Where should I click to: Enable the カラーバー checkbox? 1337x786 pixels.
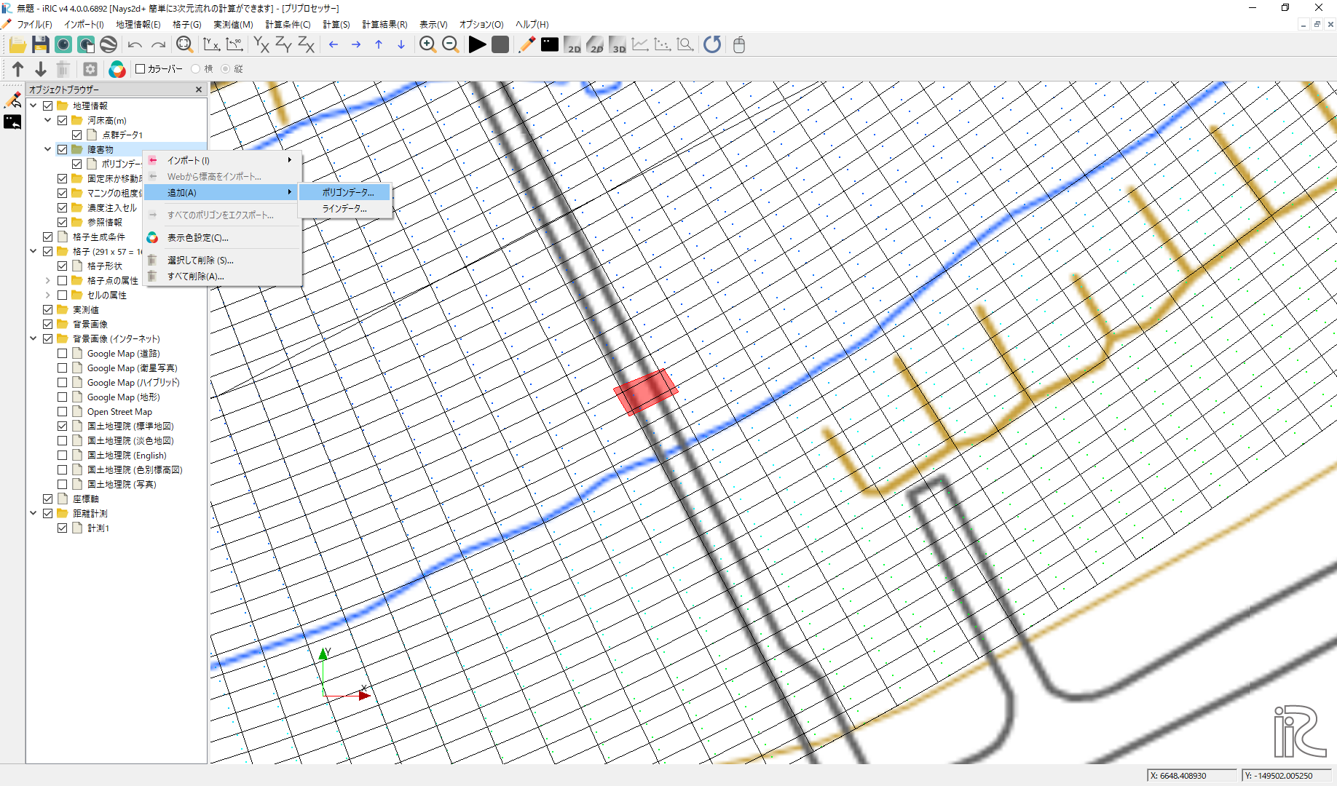141,69
